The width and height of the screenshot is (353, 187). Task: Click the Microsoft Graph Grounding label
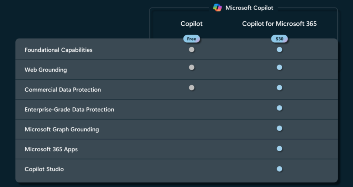point(62,130)
